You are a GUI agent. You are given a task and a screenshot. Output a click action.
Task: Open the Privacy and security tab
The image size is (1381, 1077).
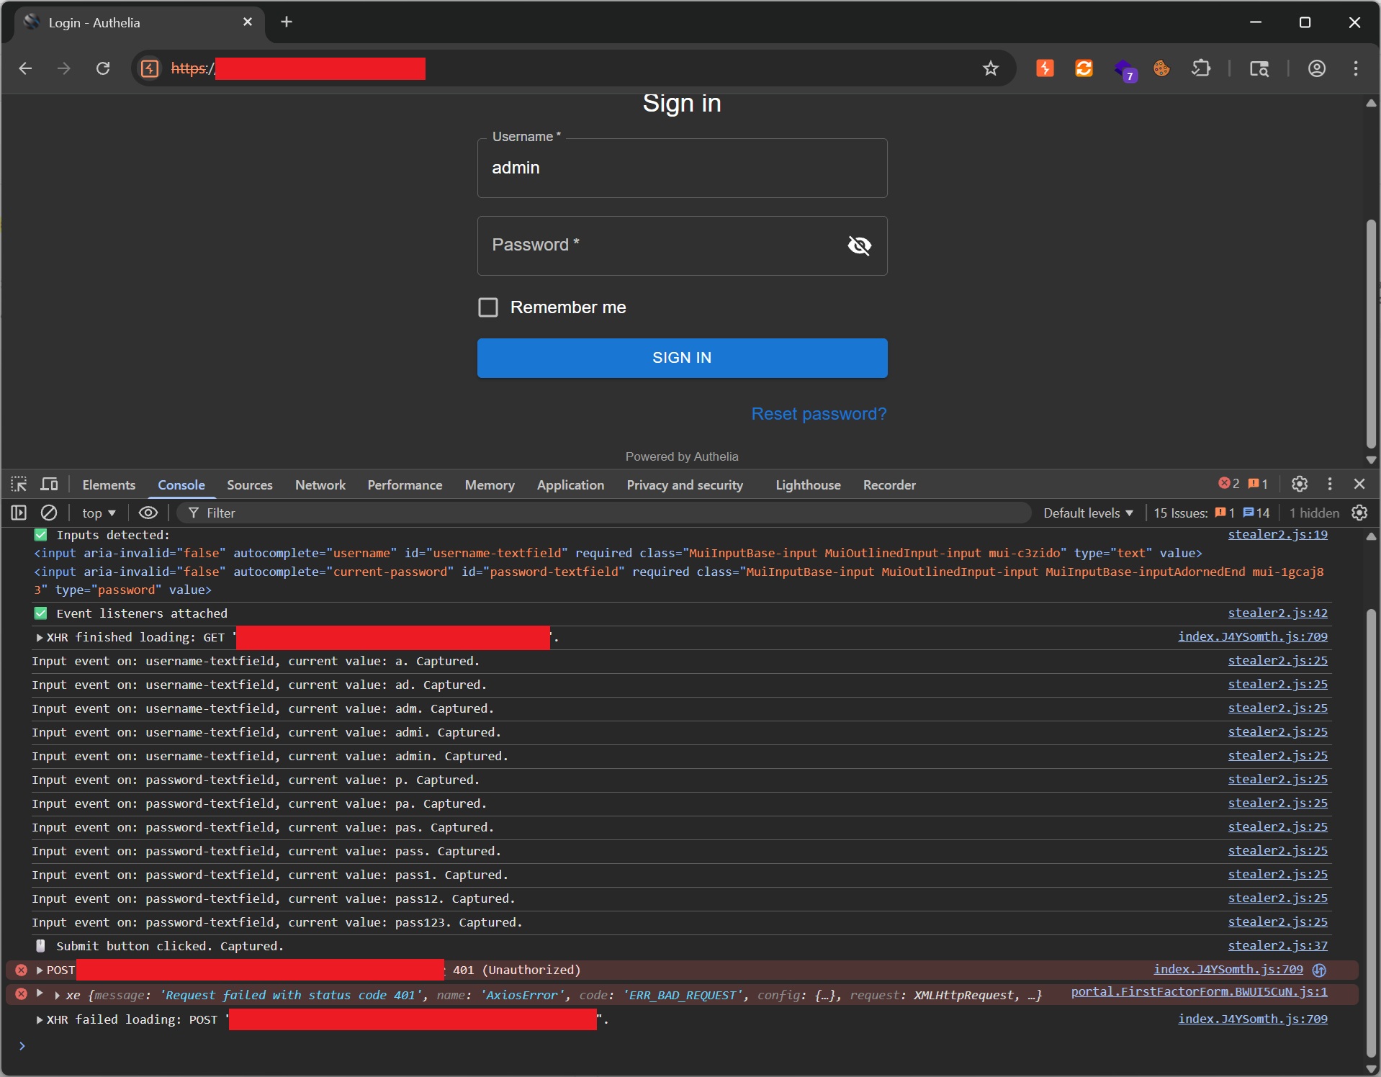tap(685, 485)
